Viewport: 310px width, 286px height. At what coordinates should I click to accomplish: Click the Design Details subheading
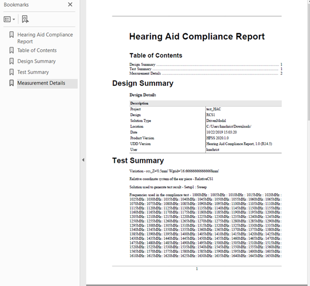coord(143,95)
